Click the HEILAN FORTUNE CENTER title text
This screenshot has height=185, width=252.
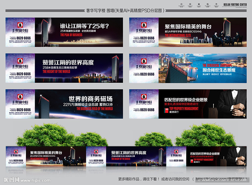coord(235,4)
